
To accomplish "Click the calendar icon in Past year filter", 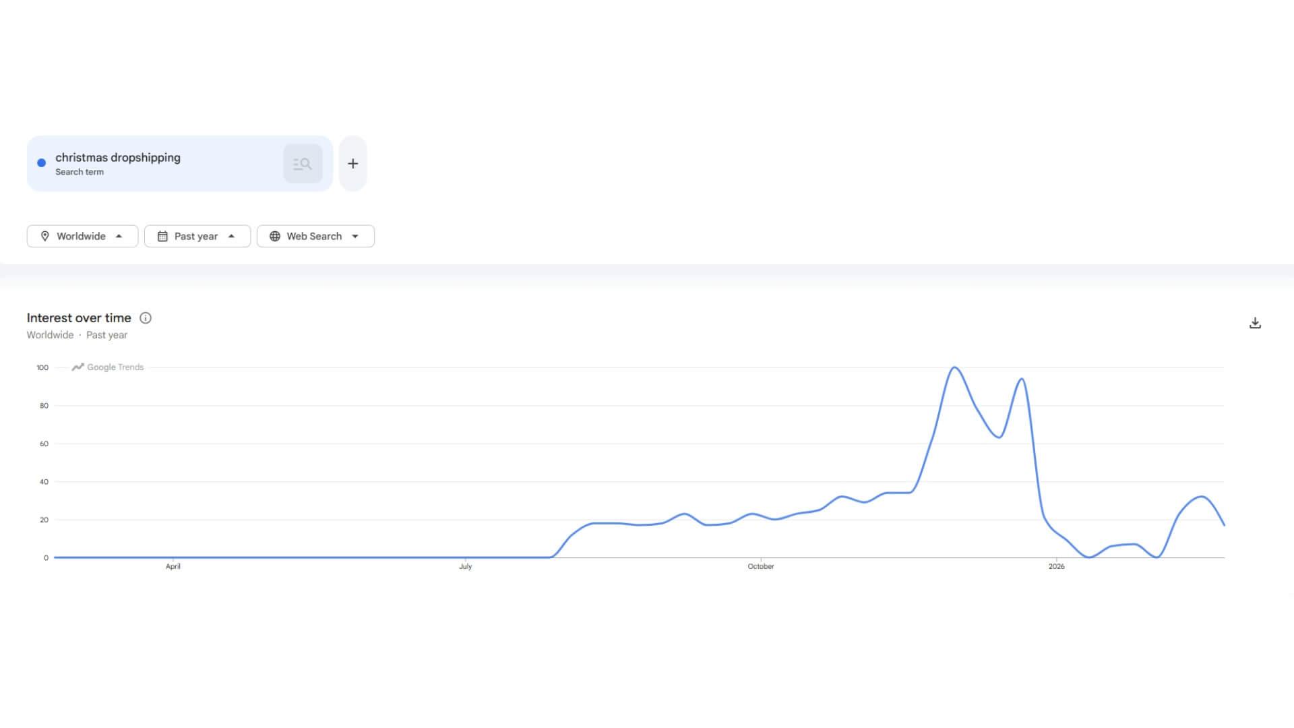I will [162, 237].
